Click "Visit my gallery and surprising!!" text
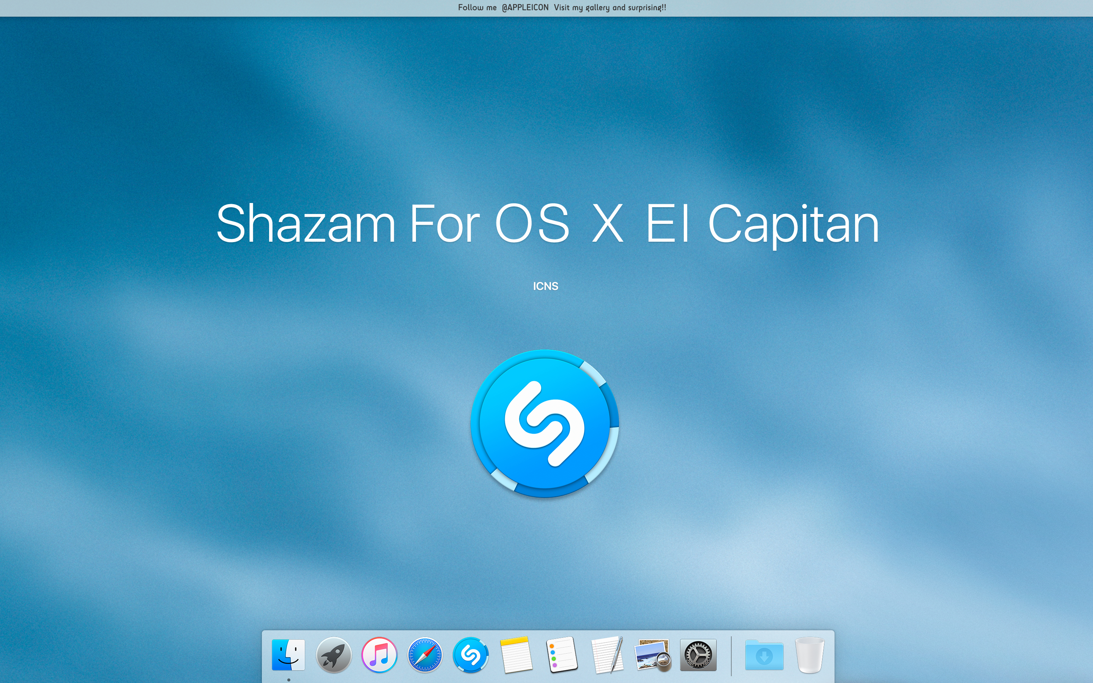This screenshot has height=683, width=1093. [610, 8]
